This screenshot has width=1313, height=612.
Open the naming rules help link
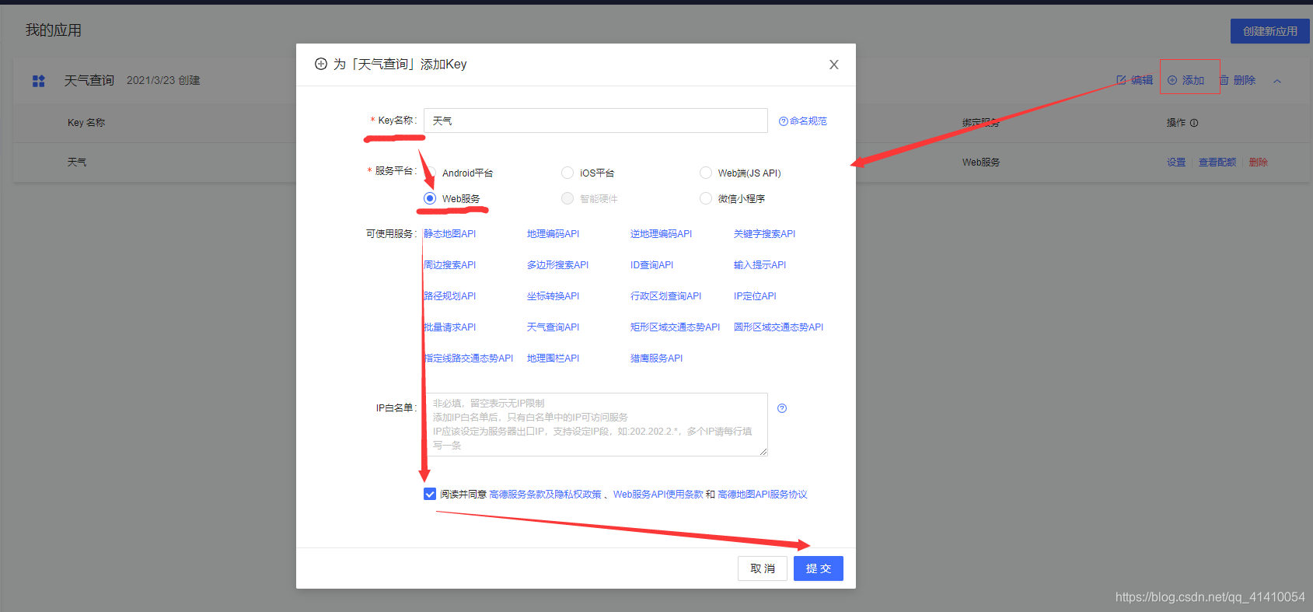[x=803, y=121]
